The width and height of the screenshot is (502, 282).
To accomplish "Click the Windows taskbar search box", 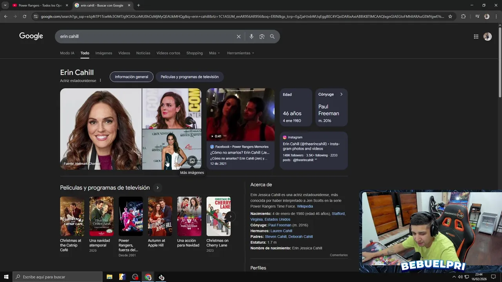I will (58, 277).
